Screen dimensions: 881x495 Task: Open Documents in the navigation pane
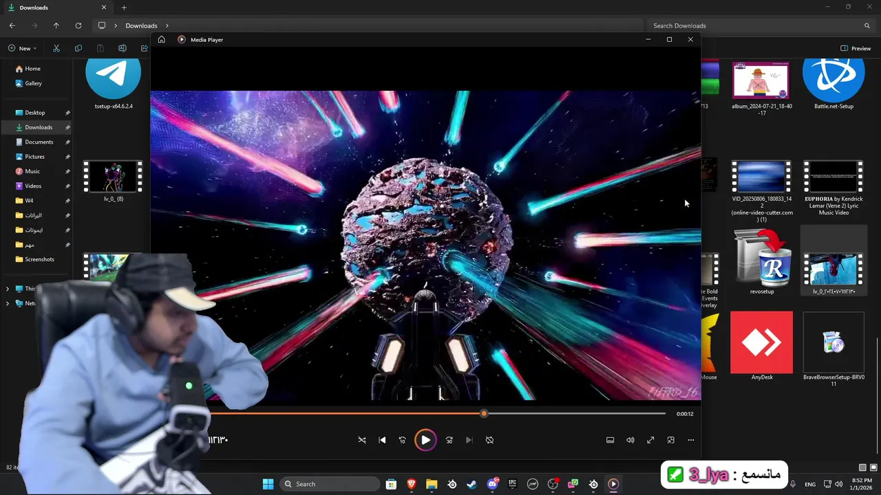pos(39,142)
